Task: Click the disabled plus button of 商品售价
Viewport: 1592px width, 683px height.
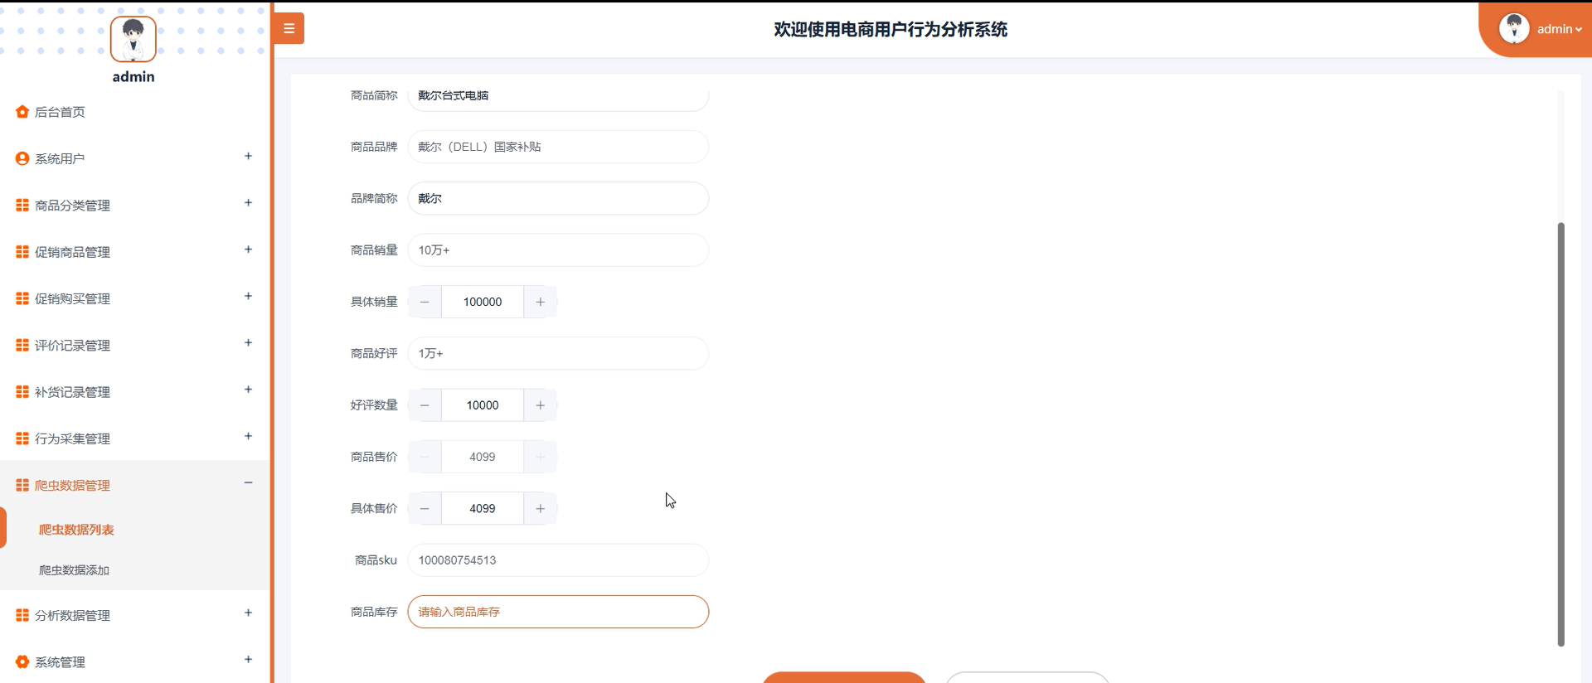Action: [x=540, y=457]
